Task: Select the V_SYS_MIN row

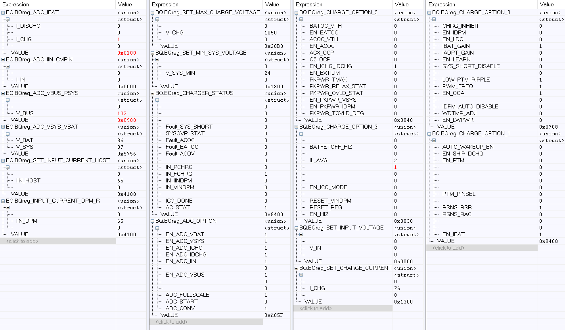Action: coord(221,73)
